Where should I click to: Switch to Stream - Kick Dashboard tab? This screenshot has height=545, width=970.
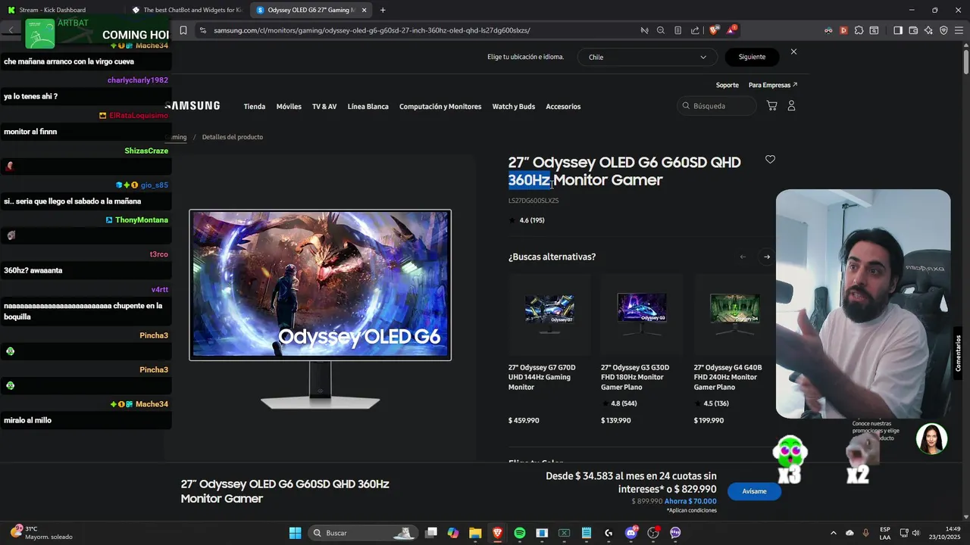(61, 10)
